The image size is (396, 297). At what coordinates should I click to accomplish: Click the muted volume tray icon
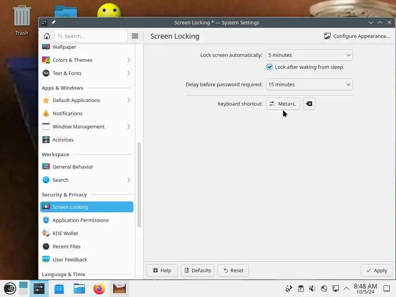pos(312,288)
